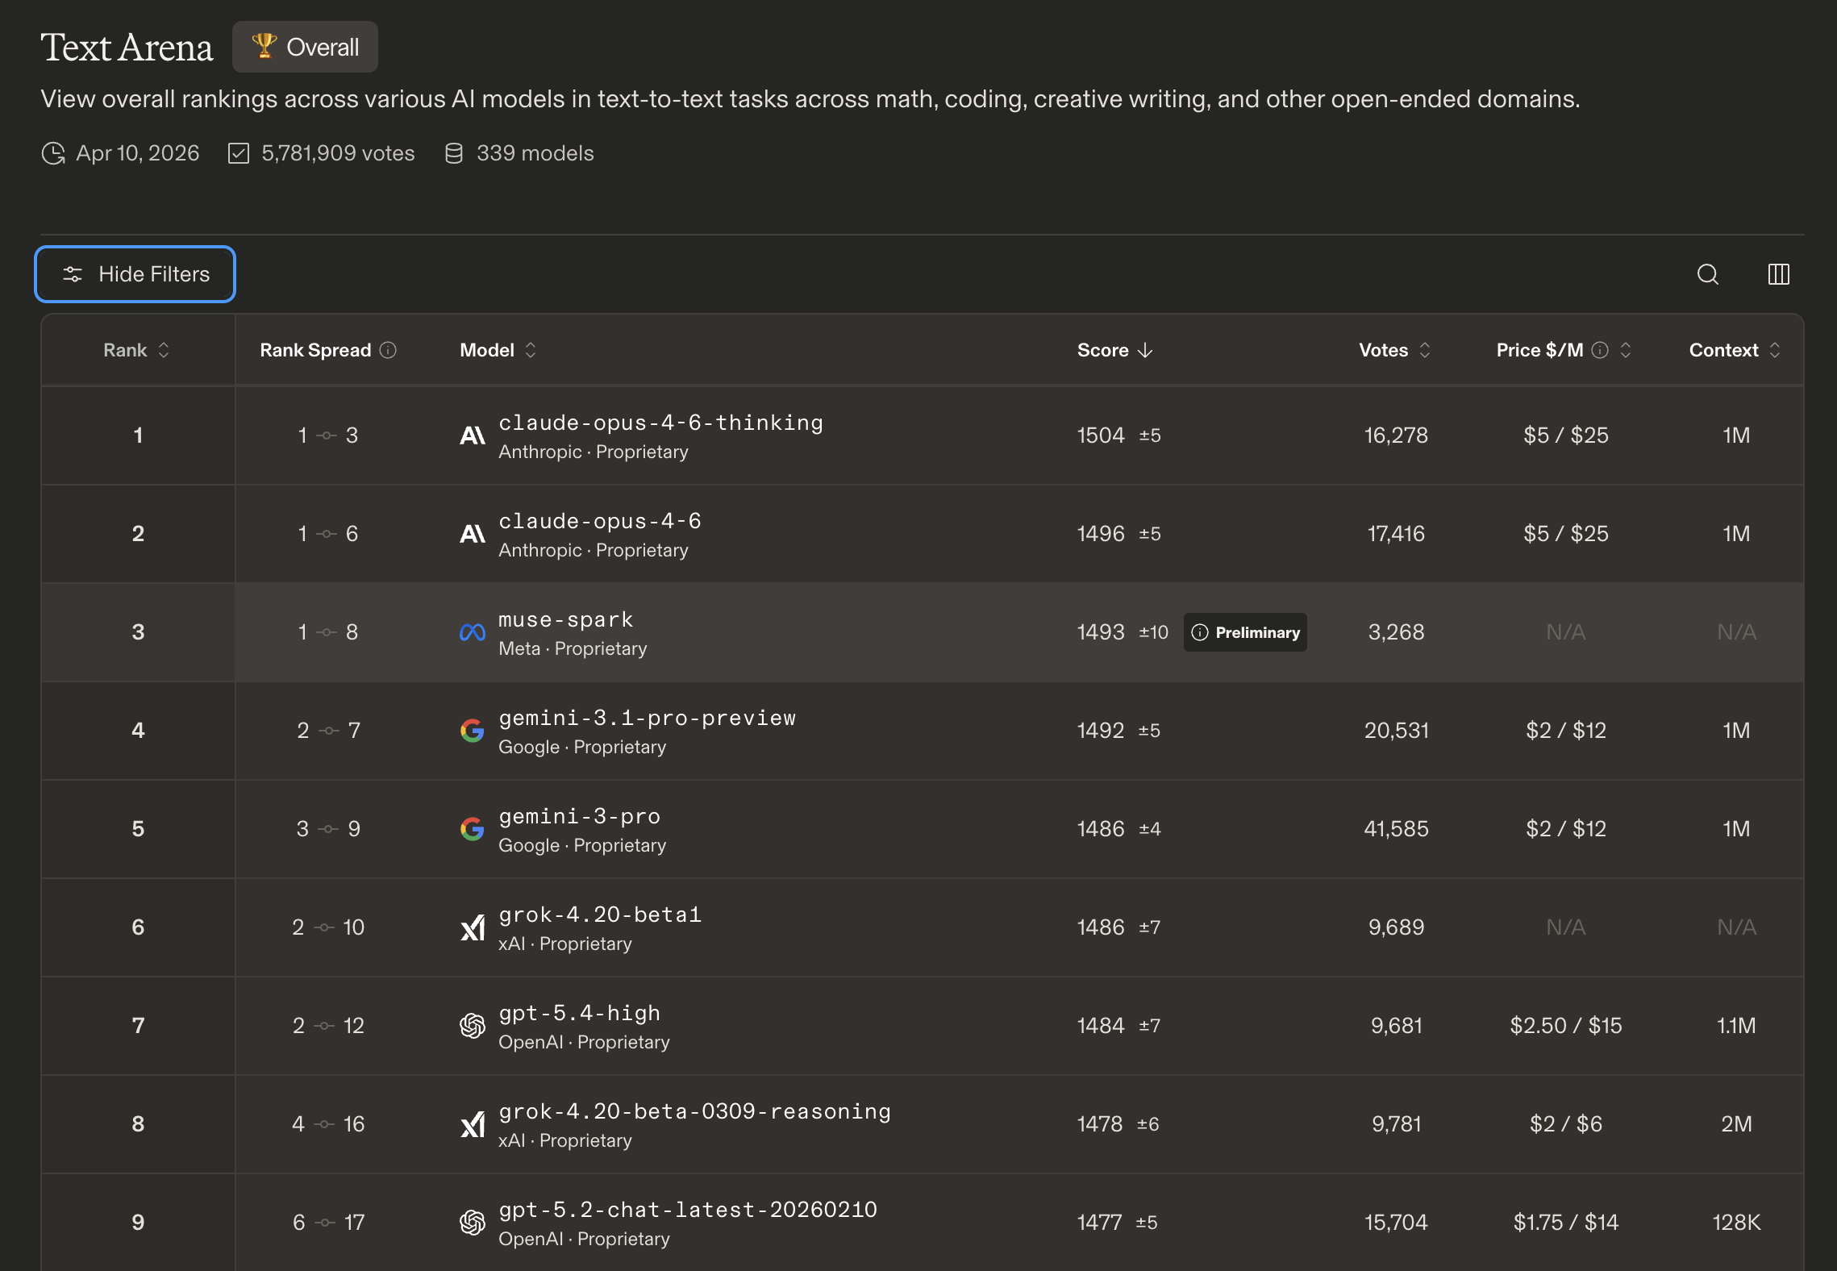1837x1271 pixels.
Task: Click the xAI logo beside grok-4.20-beta1
Action: [x=473, y=927]
